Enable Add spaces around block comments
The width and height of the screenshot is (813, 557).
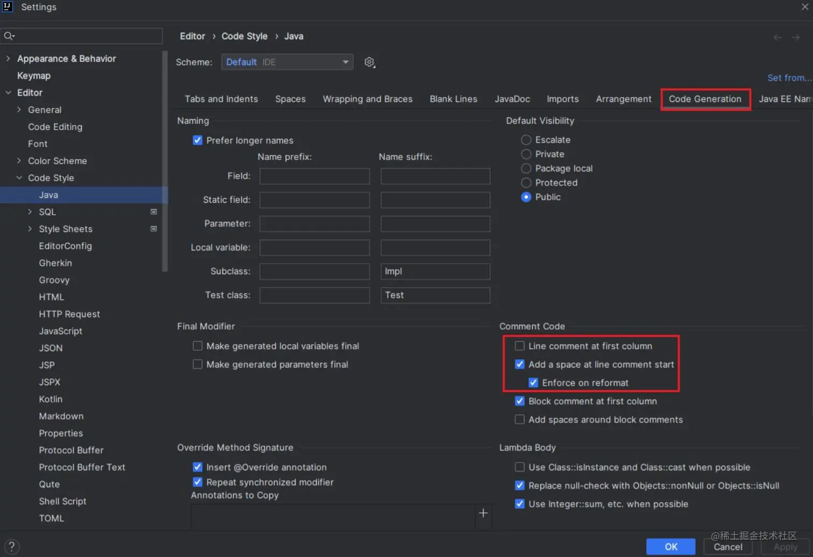point(519,419)
